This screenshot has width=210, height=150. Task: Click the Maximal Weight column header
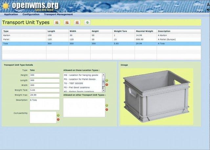[144, 31]
